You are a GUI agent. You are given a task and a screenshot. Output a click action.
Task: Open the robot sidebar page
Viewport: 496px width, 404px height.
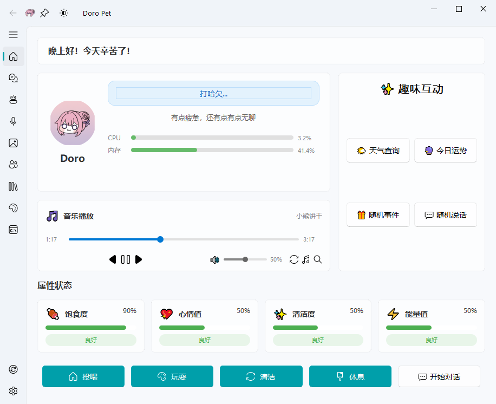(14, 100)
